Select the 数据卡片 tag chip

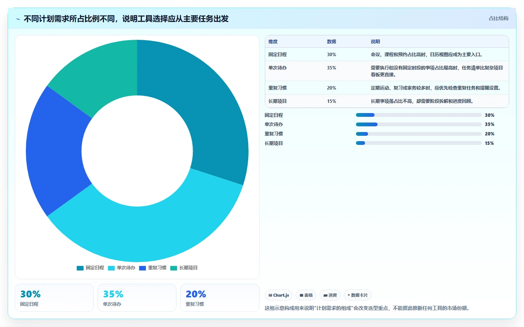(x=358, y=295)
